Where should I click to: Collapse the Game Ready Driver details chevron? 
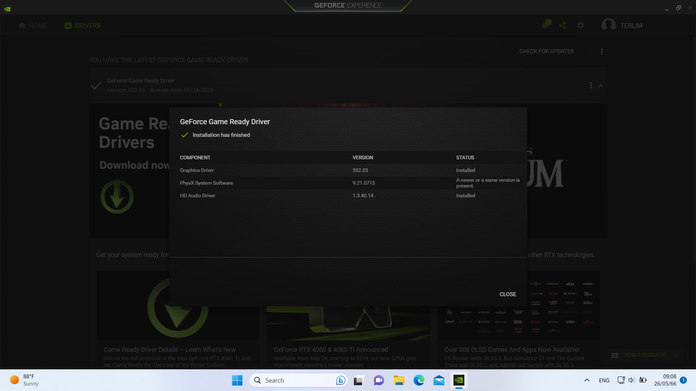[601, 86]
